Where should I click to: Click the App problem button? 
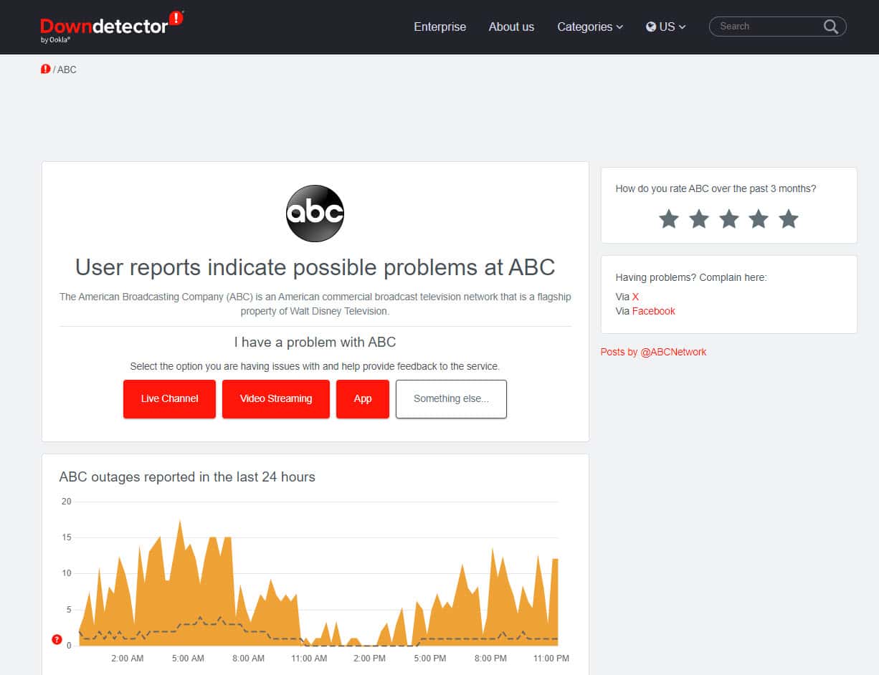[362, 398]
